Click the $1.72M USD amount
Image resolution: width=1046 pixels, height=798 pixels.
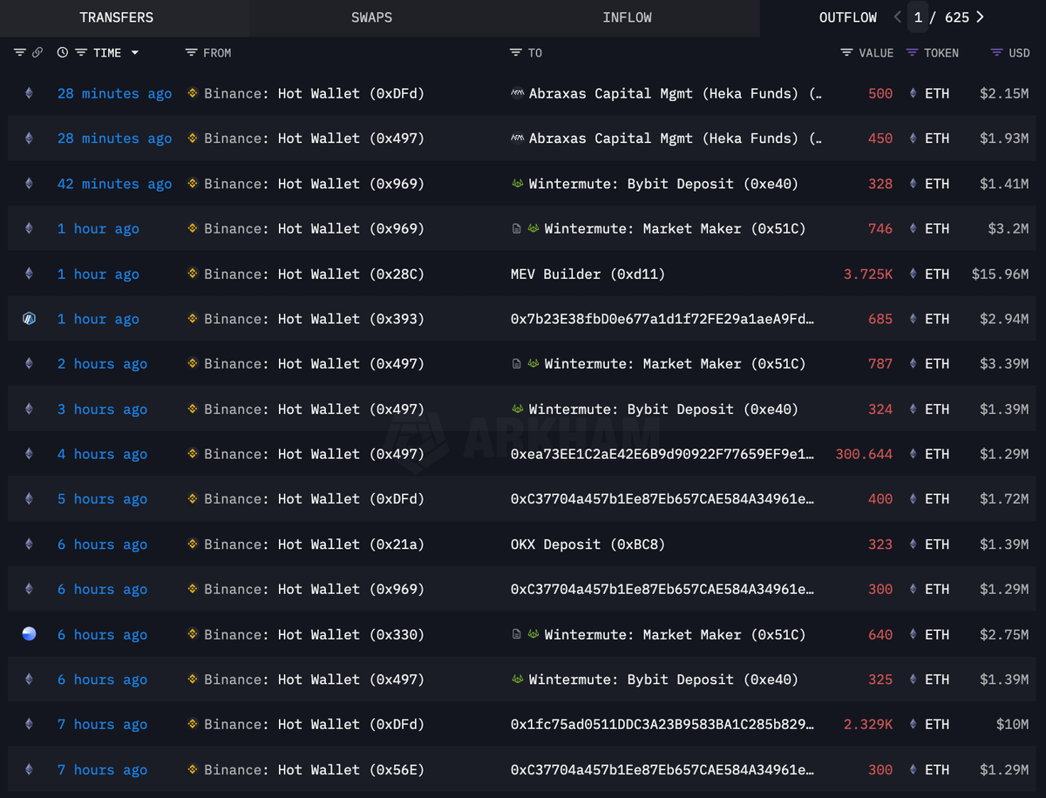tap(1004, 499)
